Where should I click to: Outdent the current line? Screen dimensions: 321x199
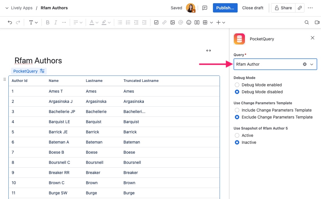[136, 23]
